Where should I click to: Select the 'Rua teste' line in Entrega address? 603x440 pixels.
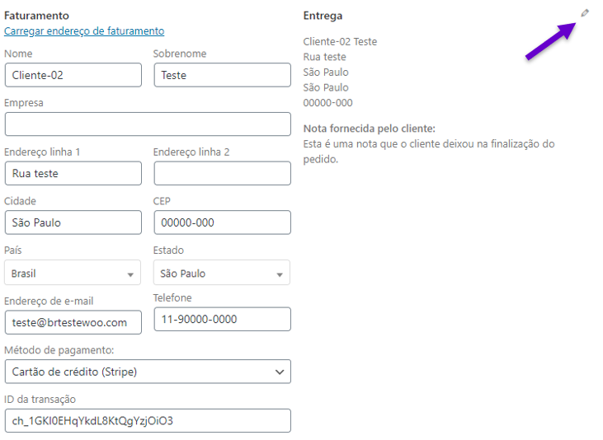pyautogui.click(x=324, y=57)
